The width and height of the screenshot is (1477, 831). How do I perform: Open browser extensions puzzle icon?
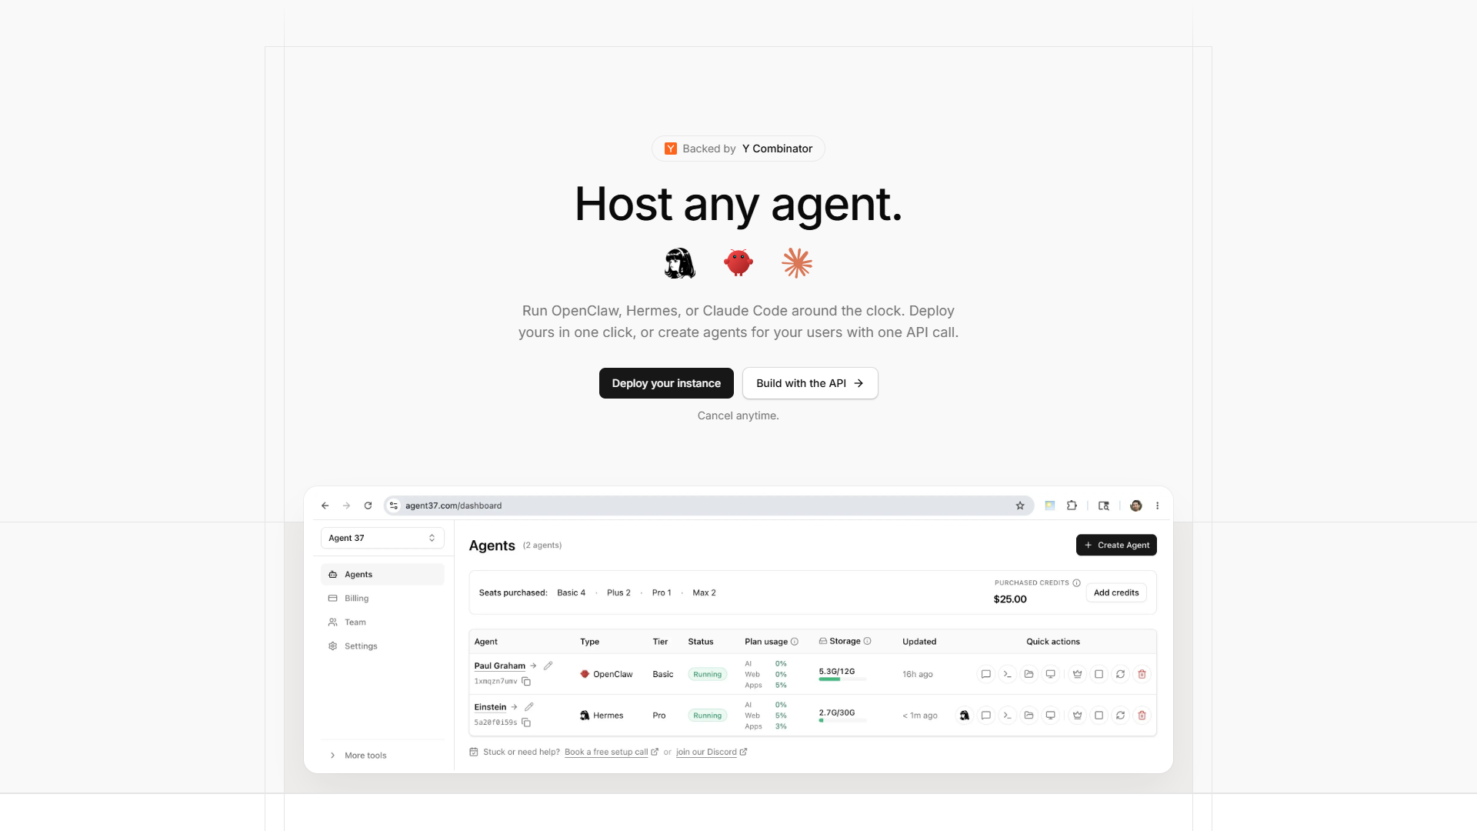pyautogui.click(x=1072, y=506)
